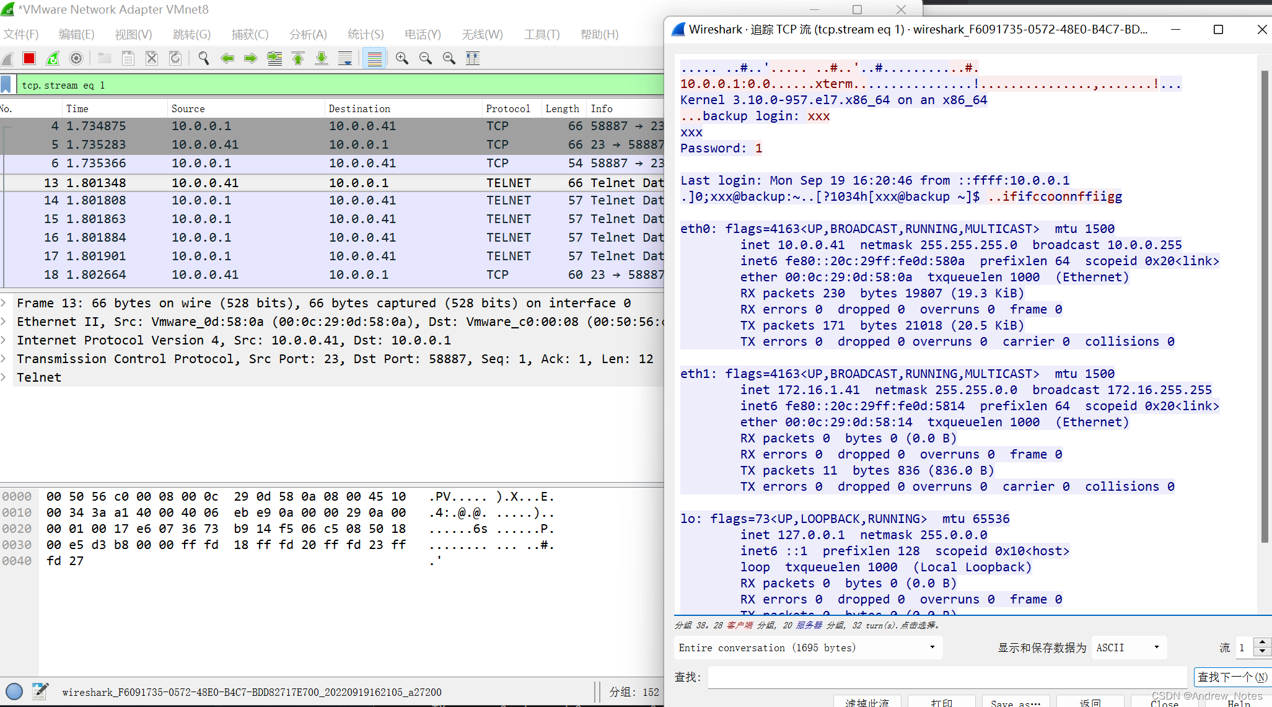Click the find packet magnifier icon

coord(203,58)
